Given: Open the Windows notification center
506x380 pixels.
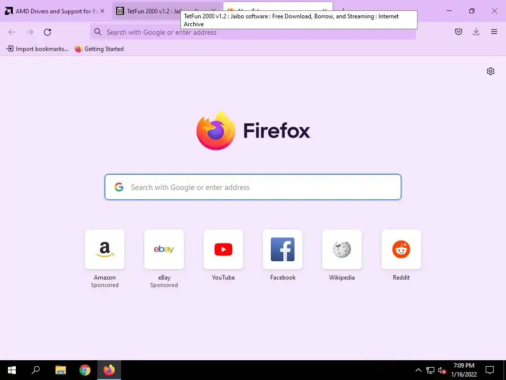Looking at the screenshot, I should click(x=490, y=370).
